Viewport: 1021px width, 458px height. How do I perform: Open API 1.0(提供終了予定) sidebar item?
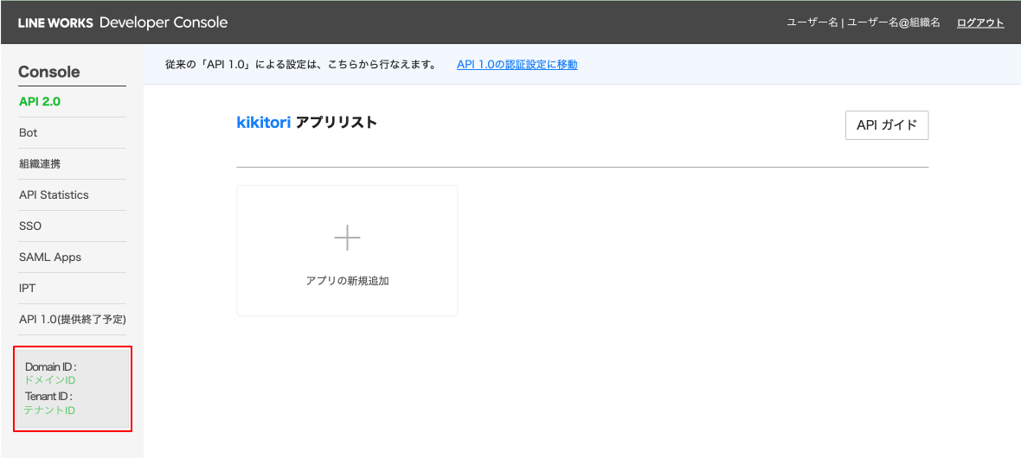click(73, 320)
